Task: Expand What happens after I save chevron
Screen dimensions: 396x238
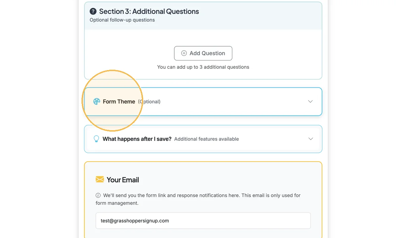Action: click(311, 139)
